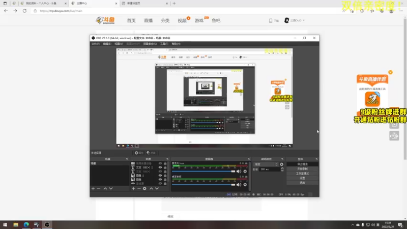Viewport: 407px width, 229px height.
Task: Undock the Scenes panel via its header icon
Action: [127, 159]
